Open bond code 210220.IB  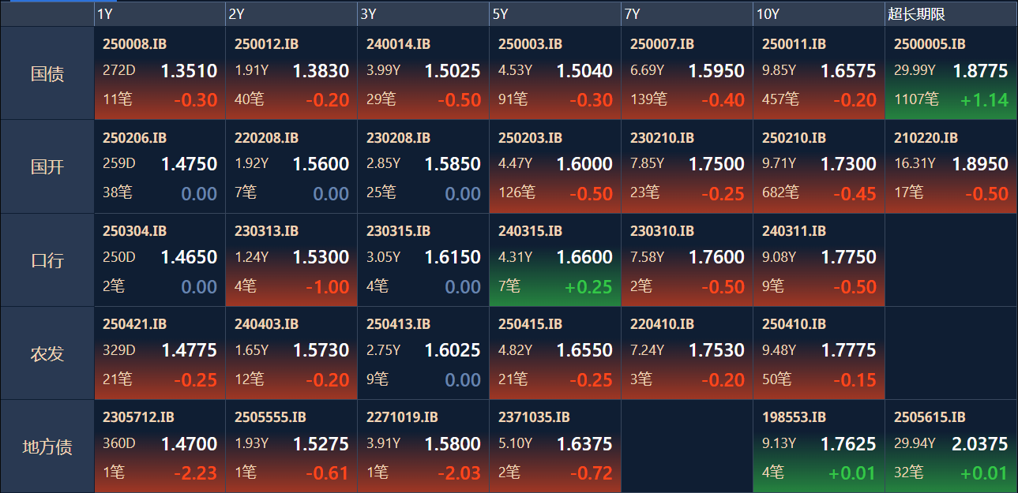point(926,138)
